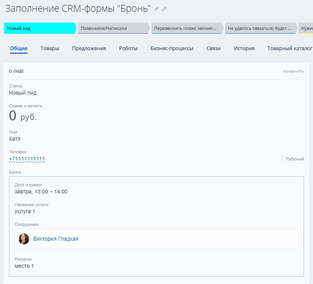This screenshot has width=313, height=284.
Task: Call phone number +71111111111
Action: 27,159
